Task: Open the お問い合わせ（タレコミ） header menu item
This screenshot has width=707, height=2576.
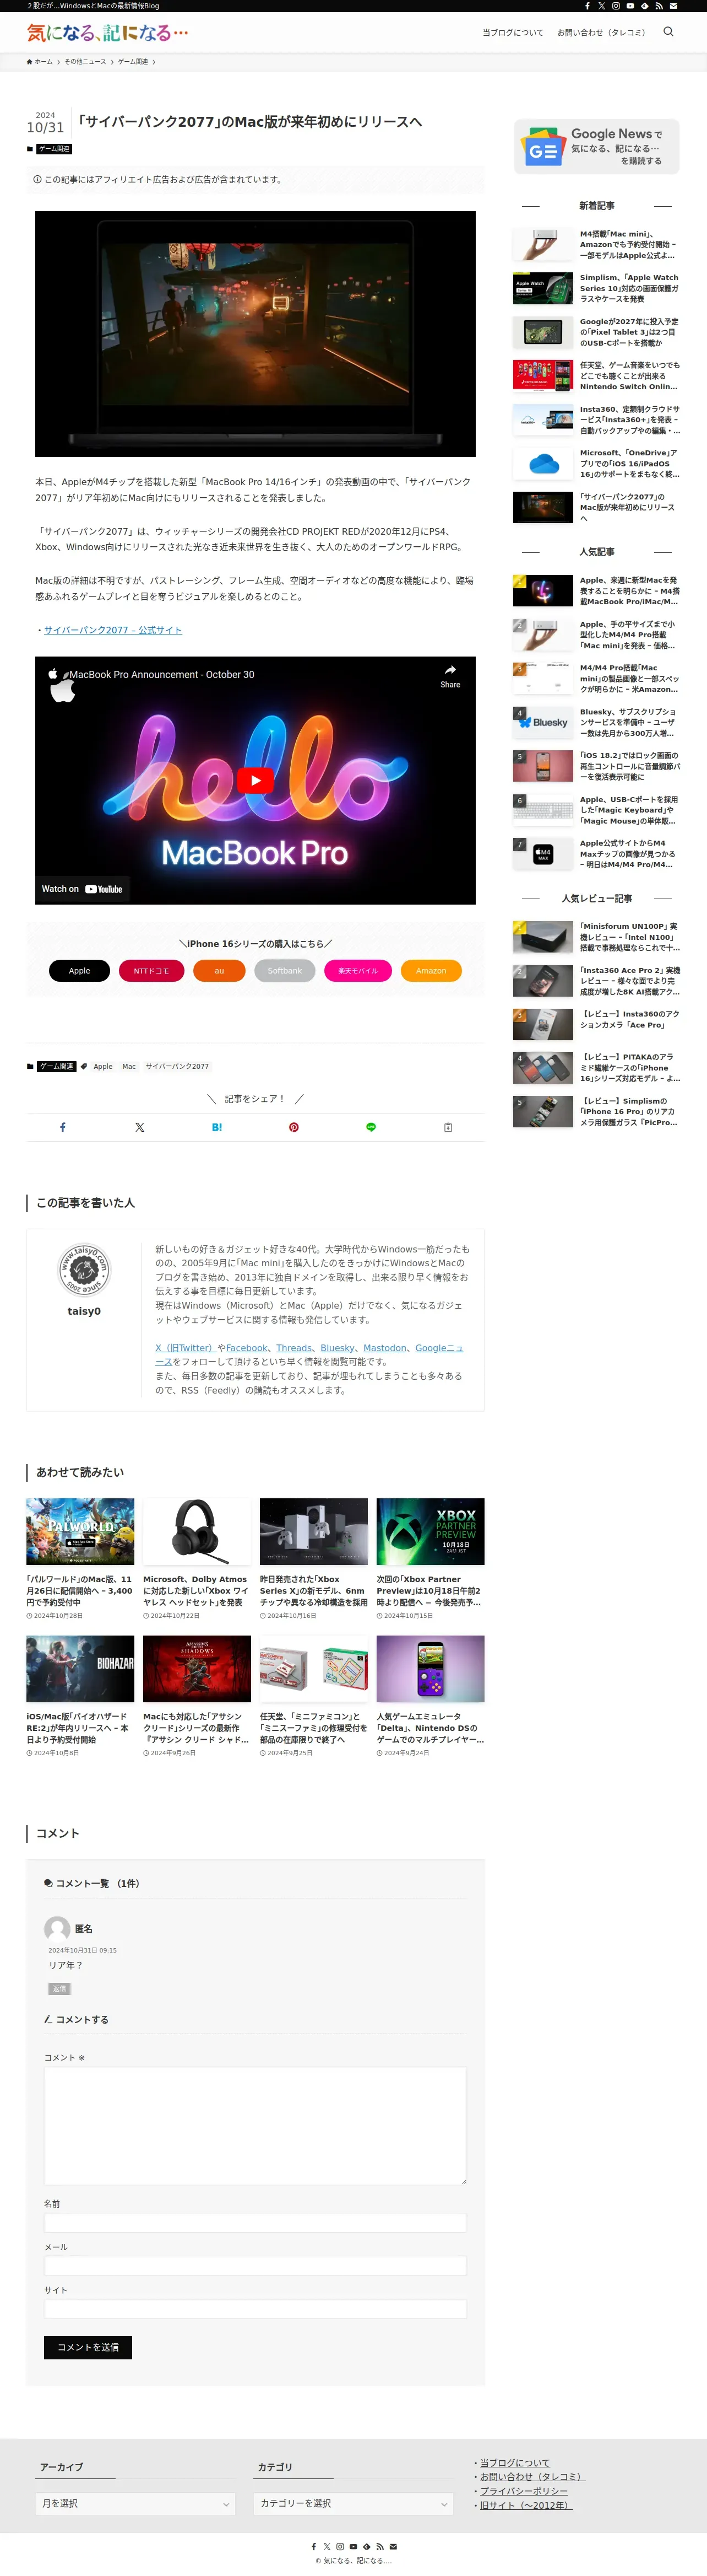Action: (602, 32)
